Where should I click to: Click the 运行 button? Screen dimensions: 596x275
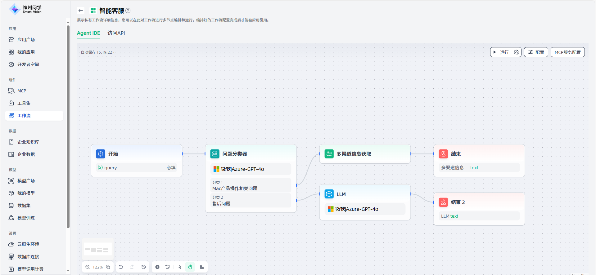(501, 52)
